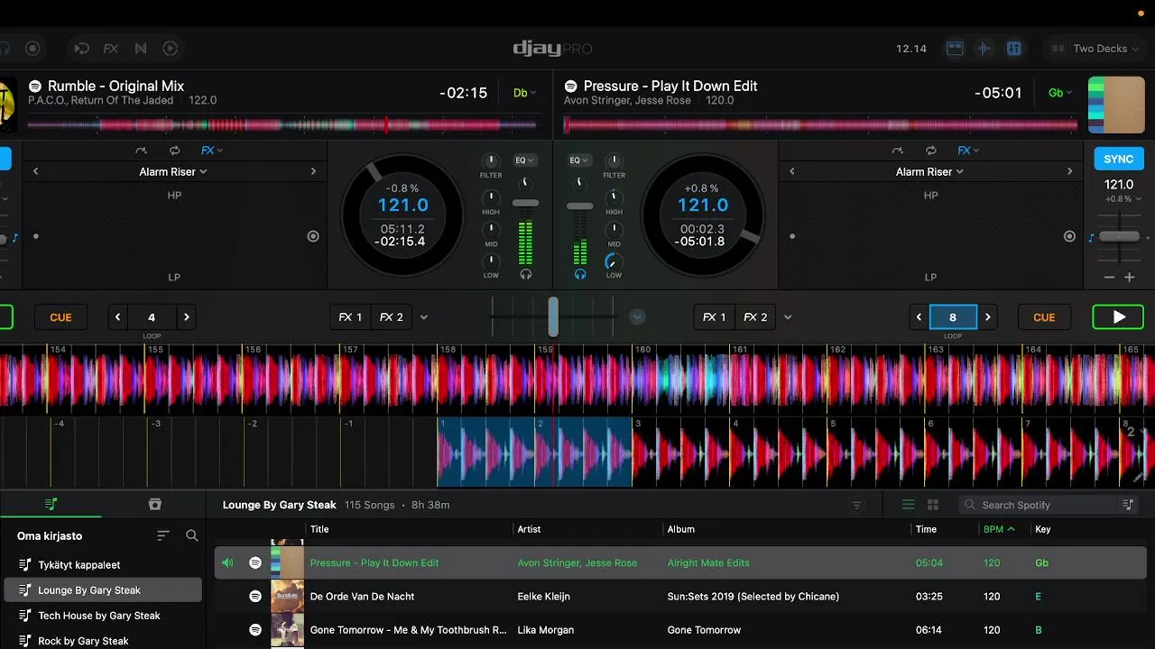Open the right deck FX dropdown
Screen dimensions: 1155x649
coord(968,151)
